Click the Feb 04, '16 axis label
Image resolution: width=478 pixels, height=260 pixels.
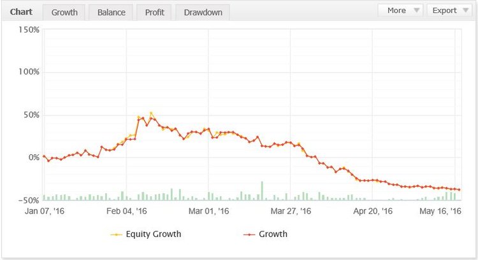tap(126, 211)
